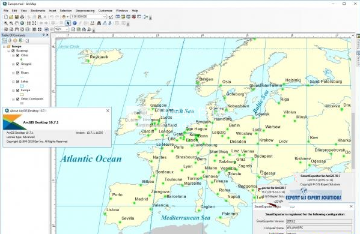Switch to List By Source view
The image size is (360, 234).
10,41
